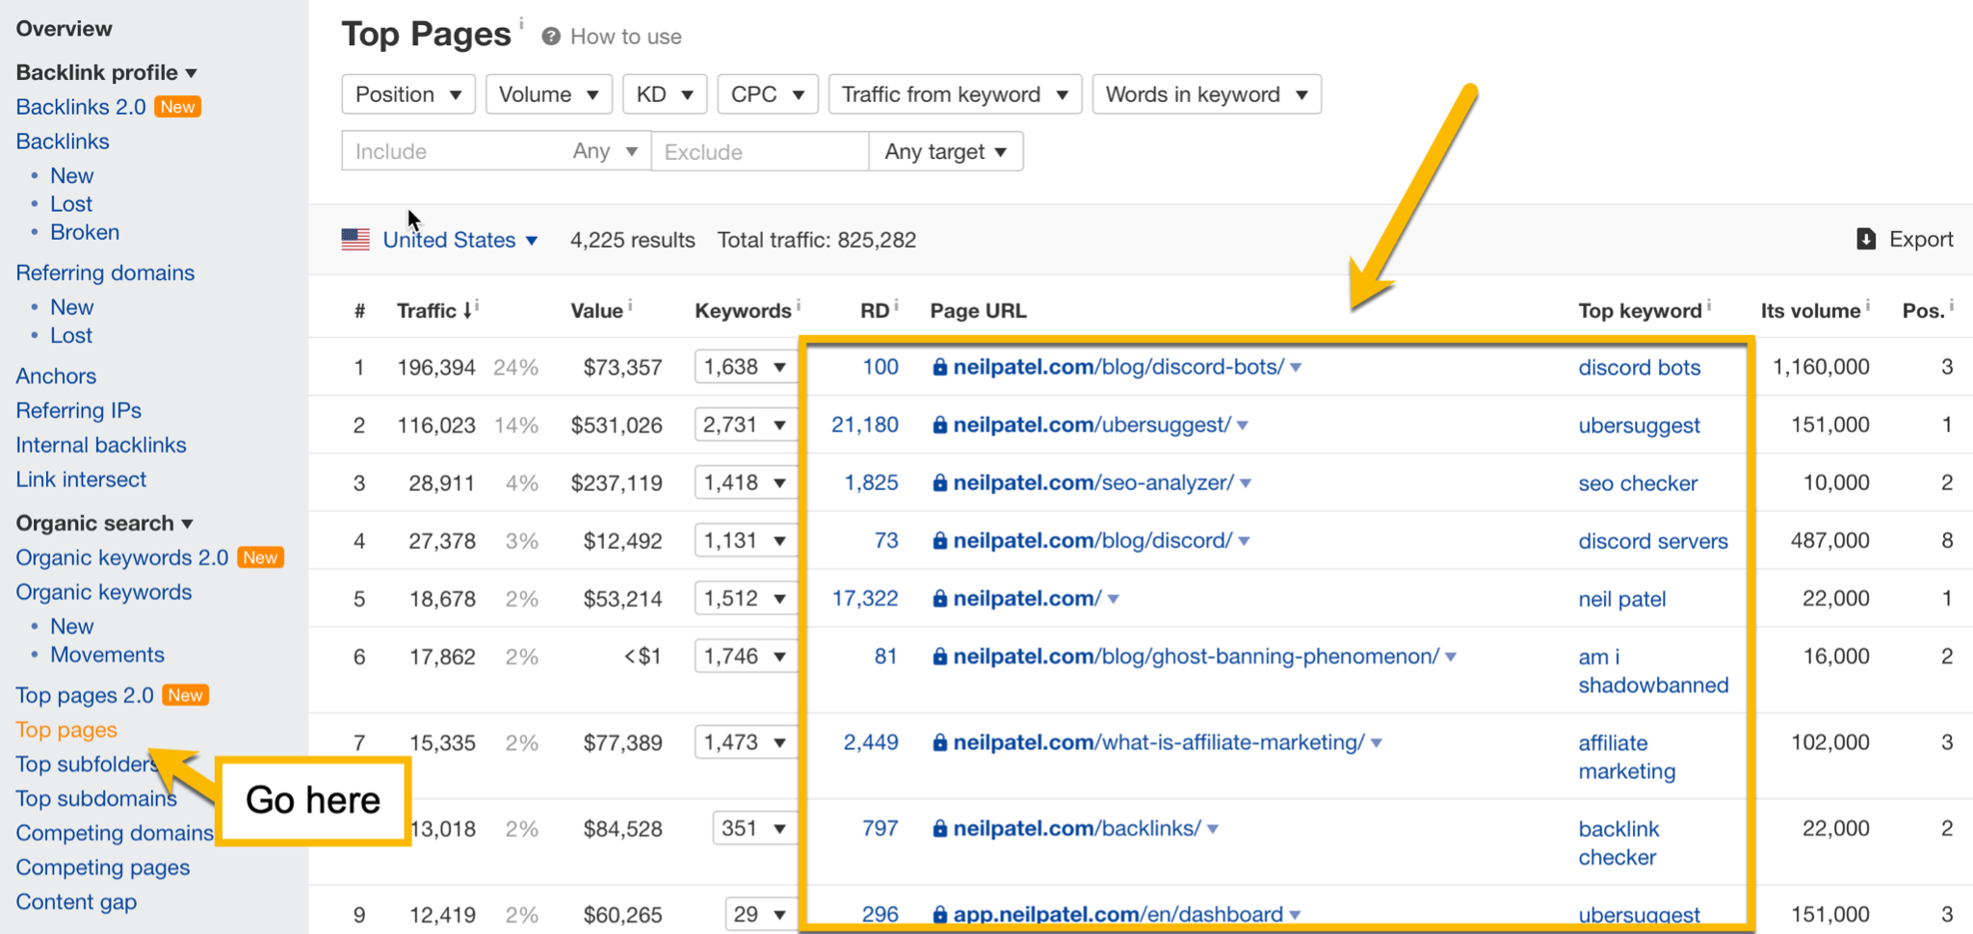
Task: Open the neilpatel.com/what-is-affiliate-marketing/ page link
Action: click(x=1159, y=742)
